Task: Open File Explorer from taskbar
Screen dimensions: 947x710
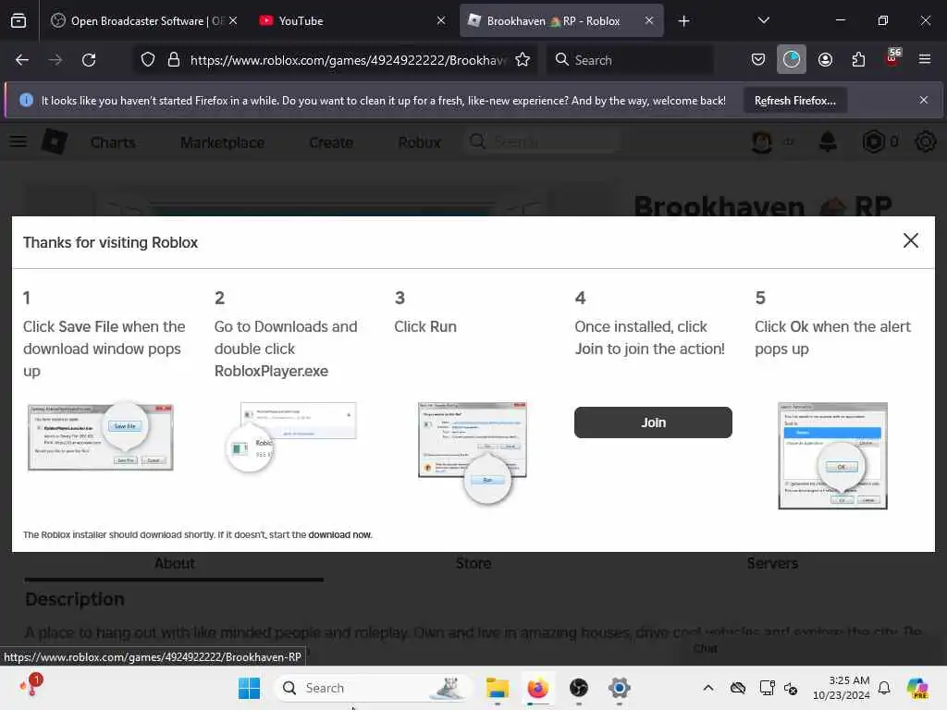Action: point(497,688)
